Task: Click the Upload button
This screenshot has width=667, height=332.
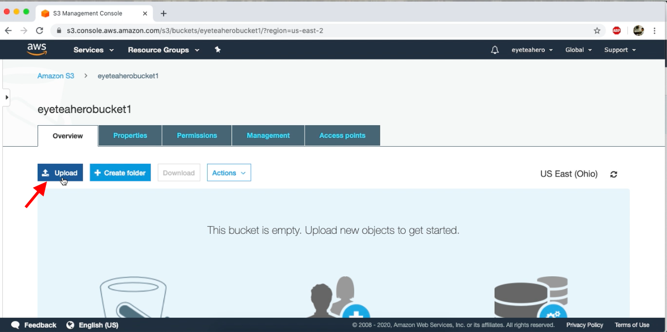Action: (x=60, y=173)
